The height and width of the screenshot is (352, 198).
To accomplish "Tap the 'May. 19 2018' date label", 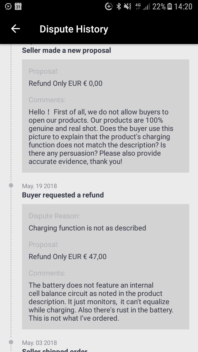I will point(39,186).
